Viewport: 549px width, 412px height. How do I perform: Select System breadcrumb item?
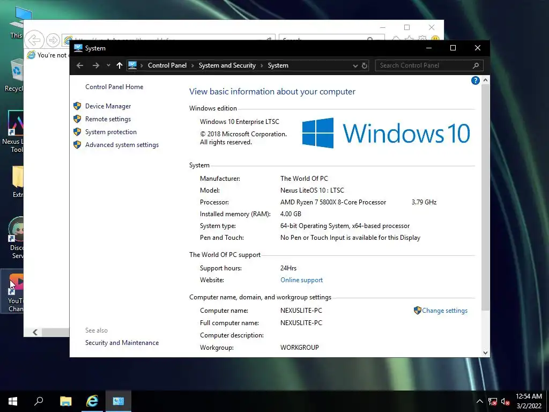point(278,65)
